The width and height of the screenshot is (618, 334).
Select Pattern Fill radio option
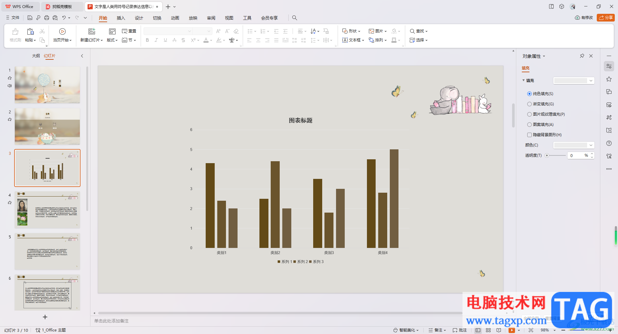529,125
